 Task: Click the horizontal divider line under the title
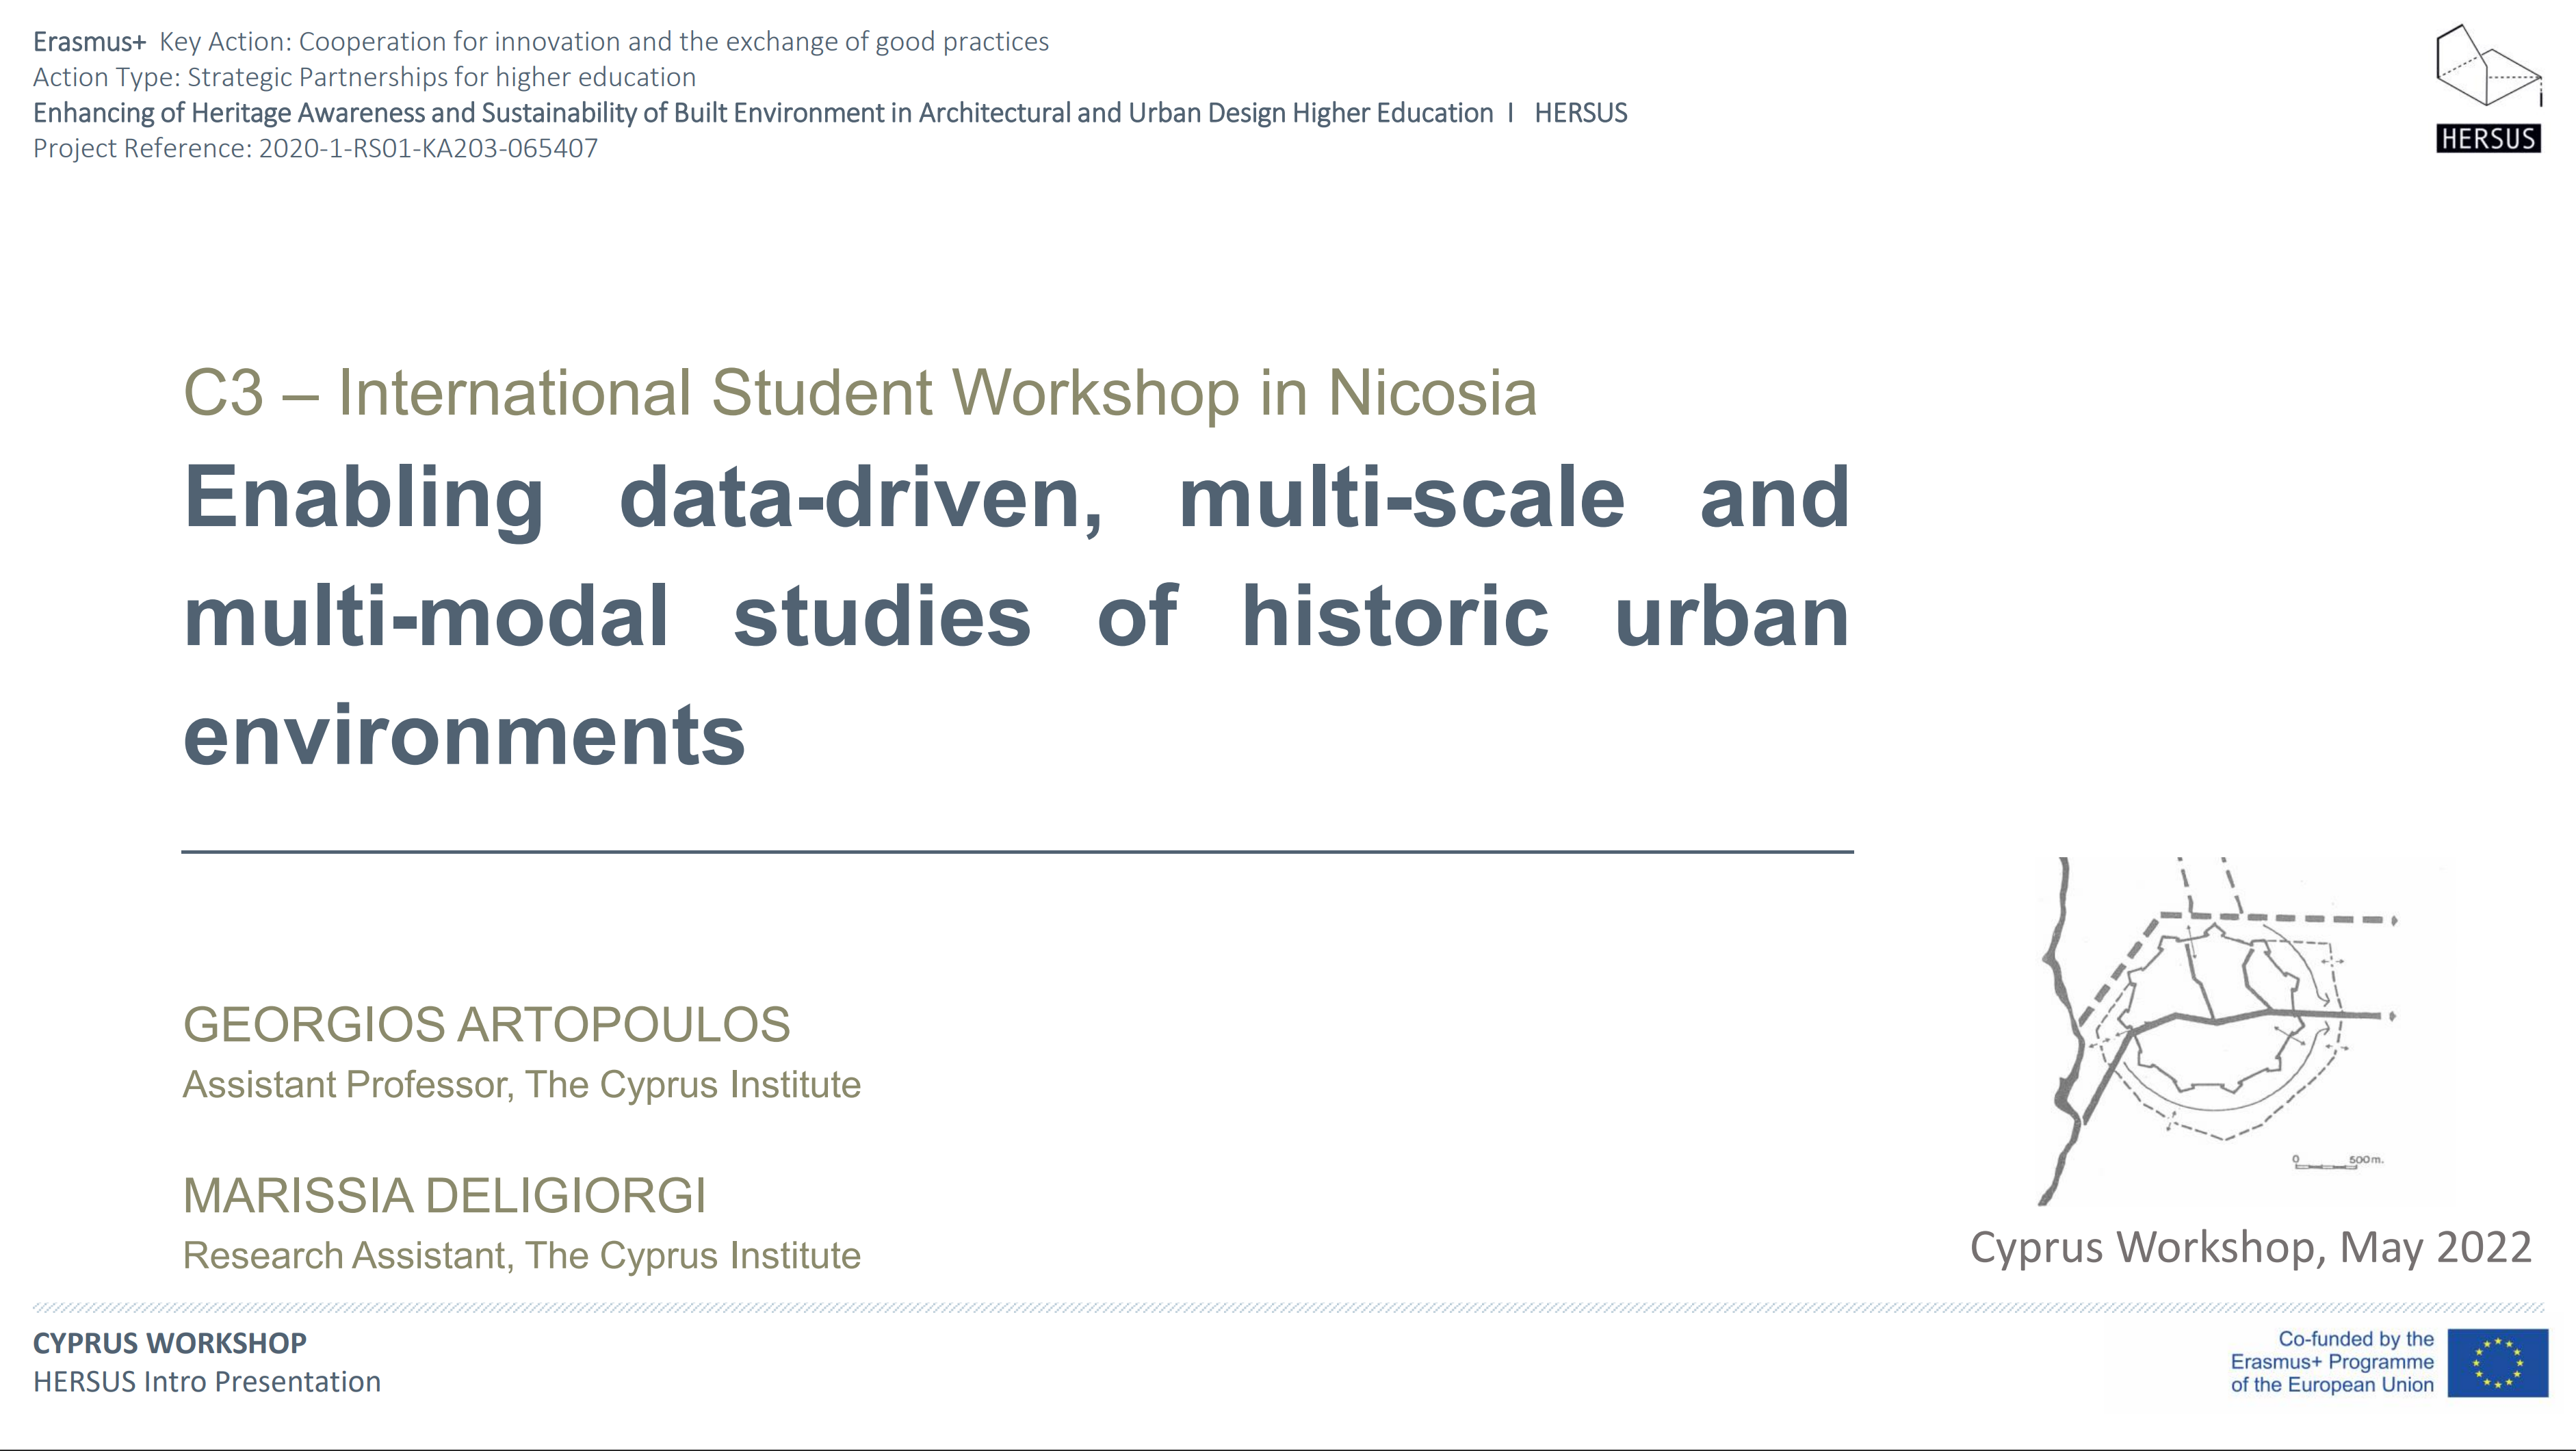tap(1016, 852)
